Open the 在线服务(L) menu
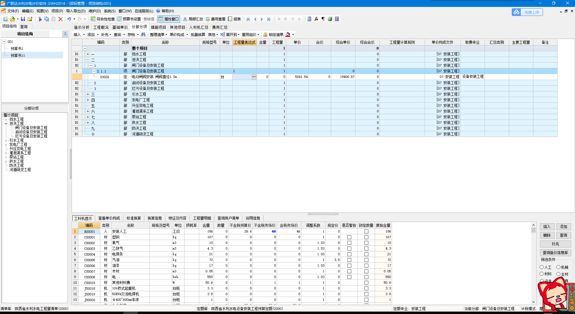The width and height of the screenshot is (575, 314). [144, 11]
